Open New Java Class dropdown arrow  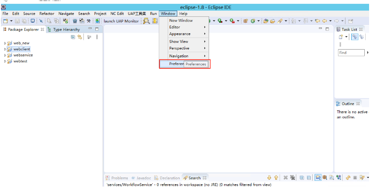coord(258,21)
